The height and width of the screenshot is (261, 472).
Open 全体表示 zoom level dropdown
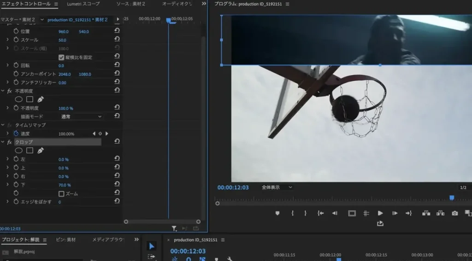click(277, 187)
